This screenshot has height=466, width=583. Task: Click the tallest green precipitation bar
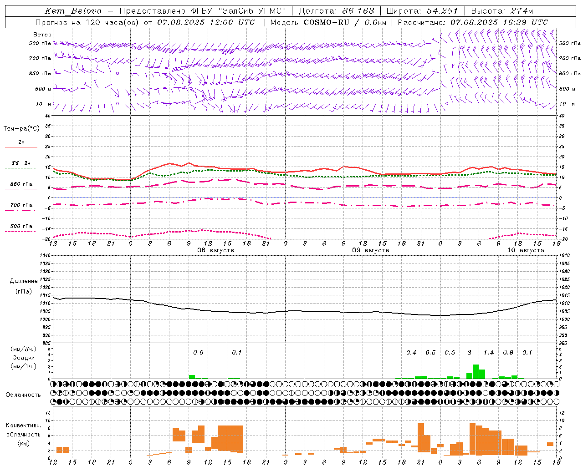476,372
